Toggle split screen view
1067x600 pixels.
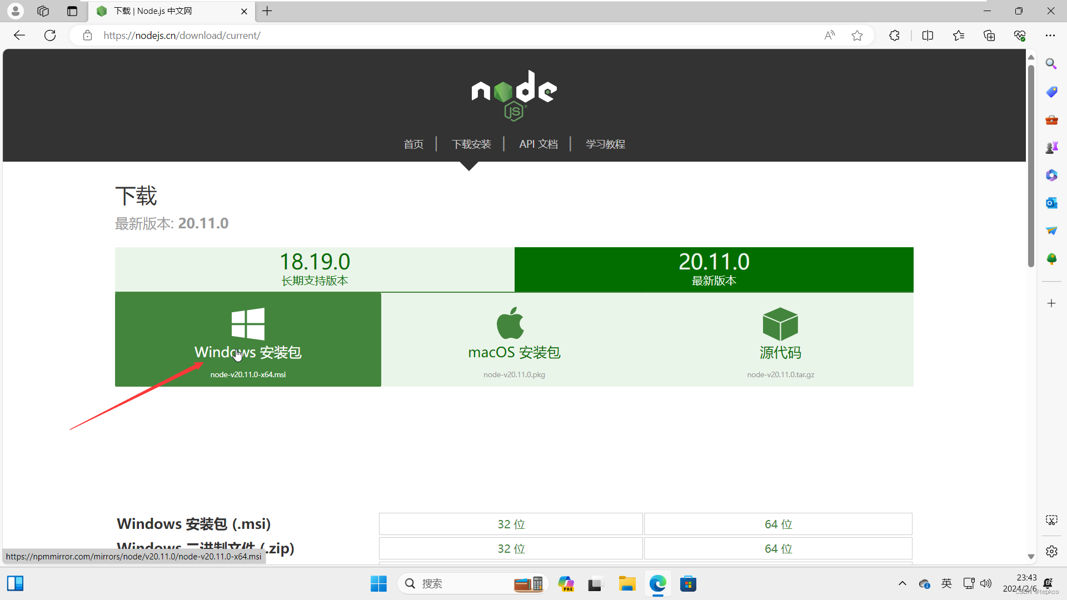(928, 36)
